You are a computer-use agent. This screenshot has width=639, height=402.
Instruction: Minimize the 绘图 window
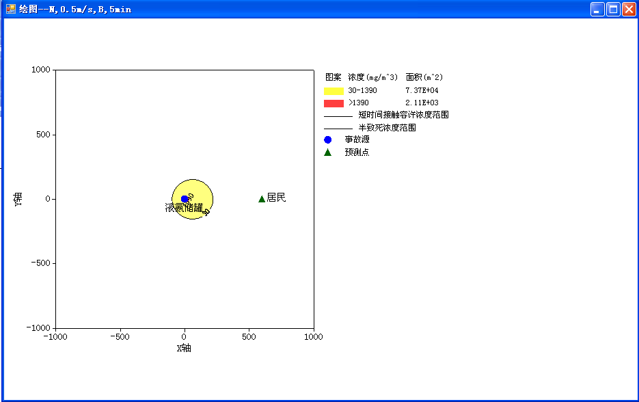pyautogui.click(x=597, y=9)
